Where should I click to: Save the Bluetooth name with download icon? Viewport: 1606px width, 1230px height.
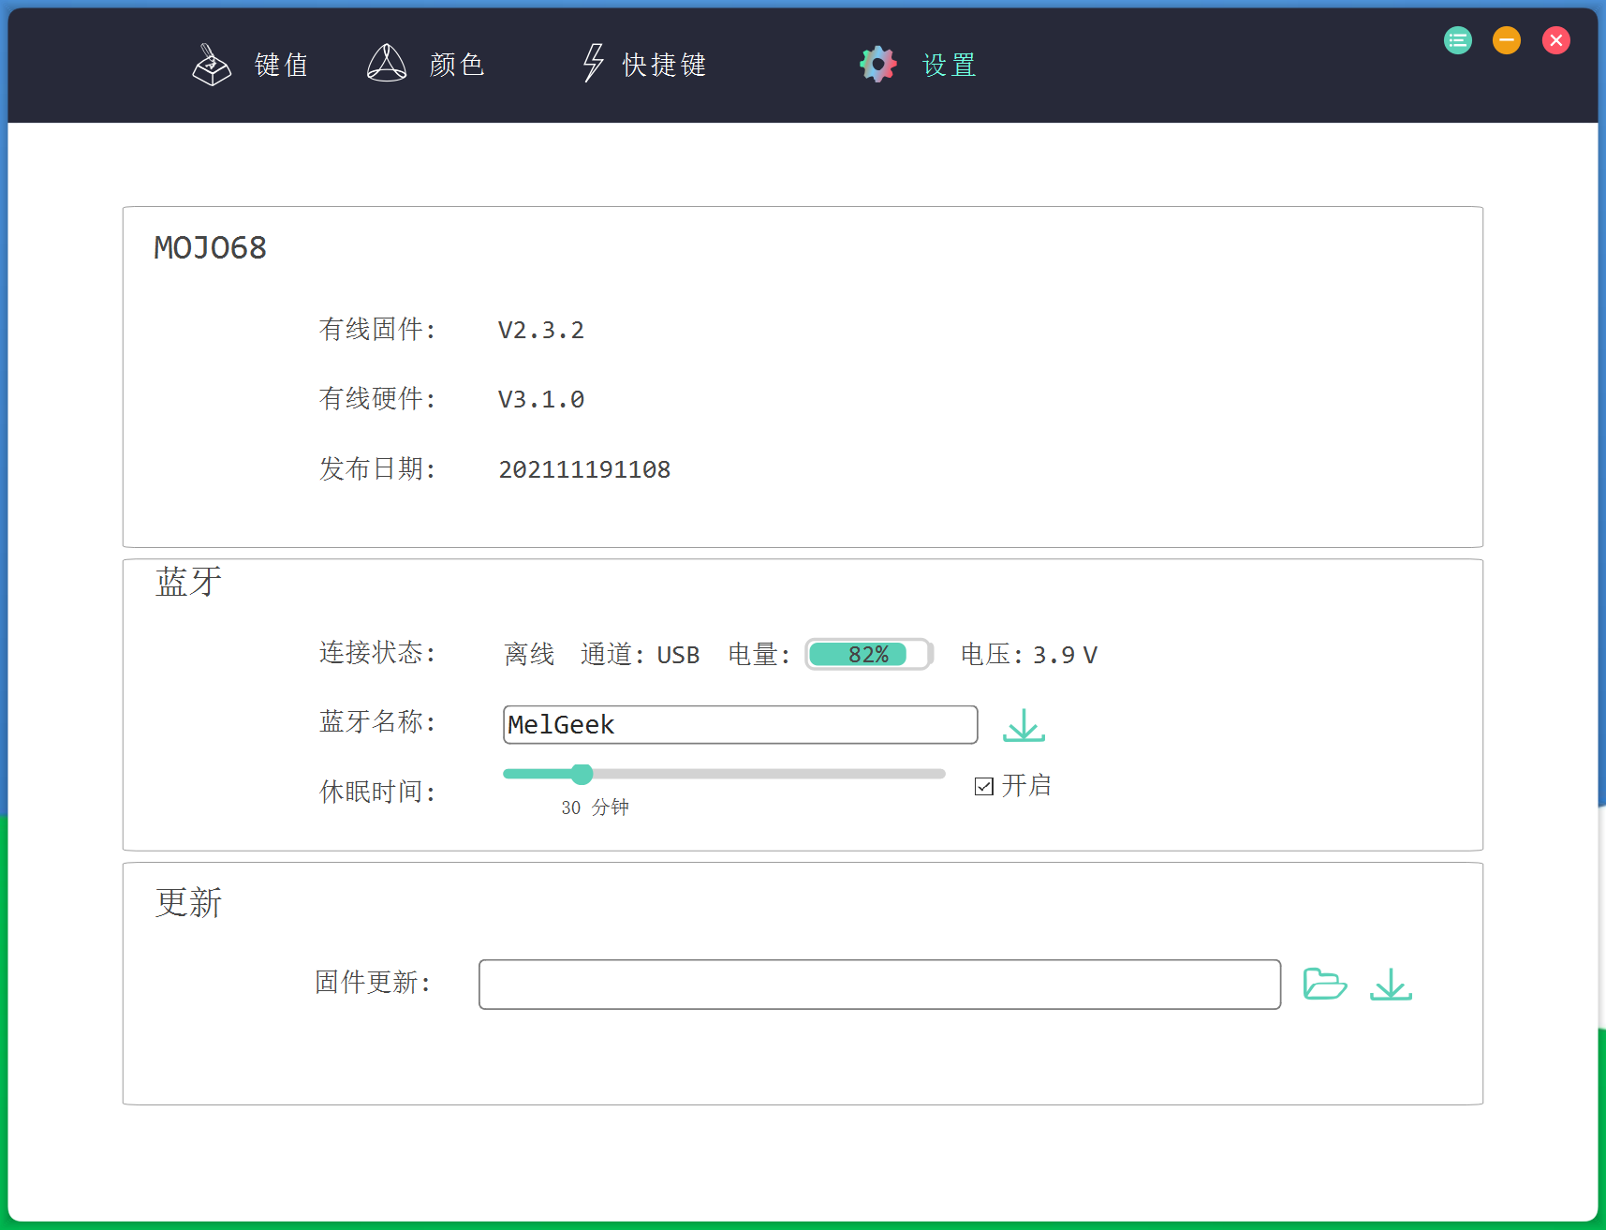coord(1024,725)
